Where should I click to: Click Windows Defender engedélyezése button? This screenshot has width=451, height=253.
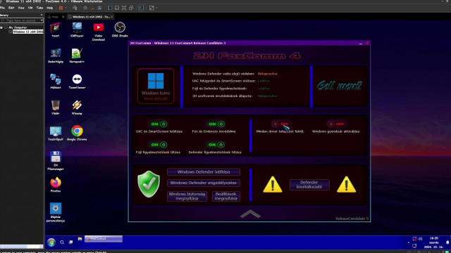click(204, 183)
